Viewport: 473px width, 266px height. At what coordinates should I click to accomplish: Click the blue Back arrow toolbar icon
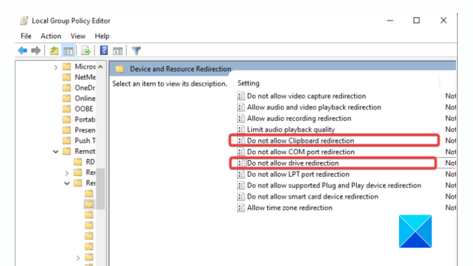22,50
